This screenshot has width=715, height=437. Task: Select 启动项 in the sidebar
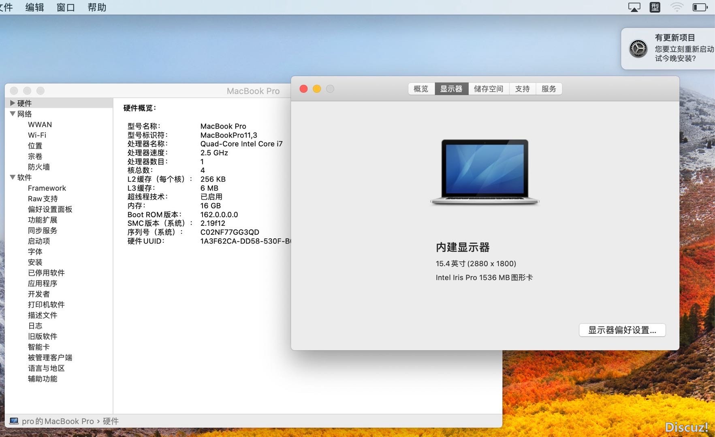[x=39, y=241]
